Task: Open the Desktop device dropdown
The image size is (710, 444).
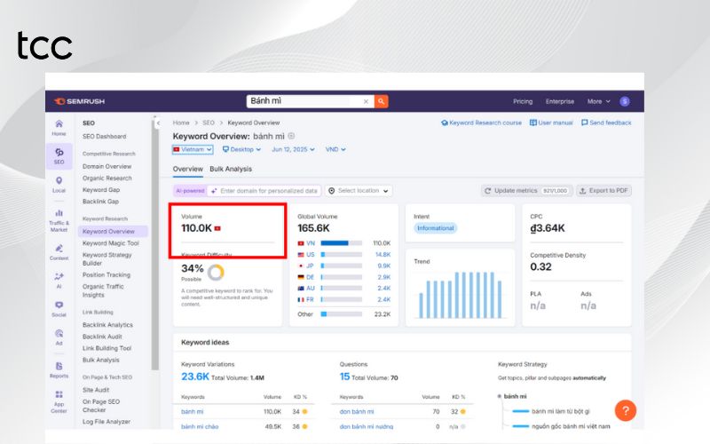Action: [241, 149]
